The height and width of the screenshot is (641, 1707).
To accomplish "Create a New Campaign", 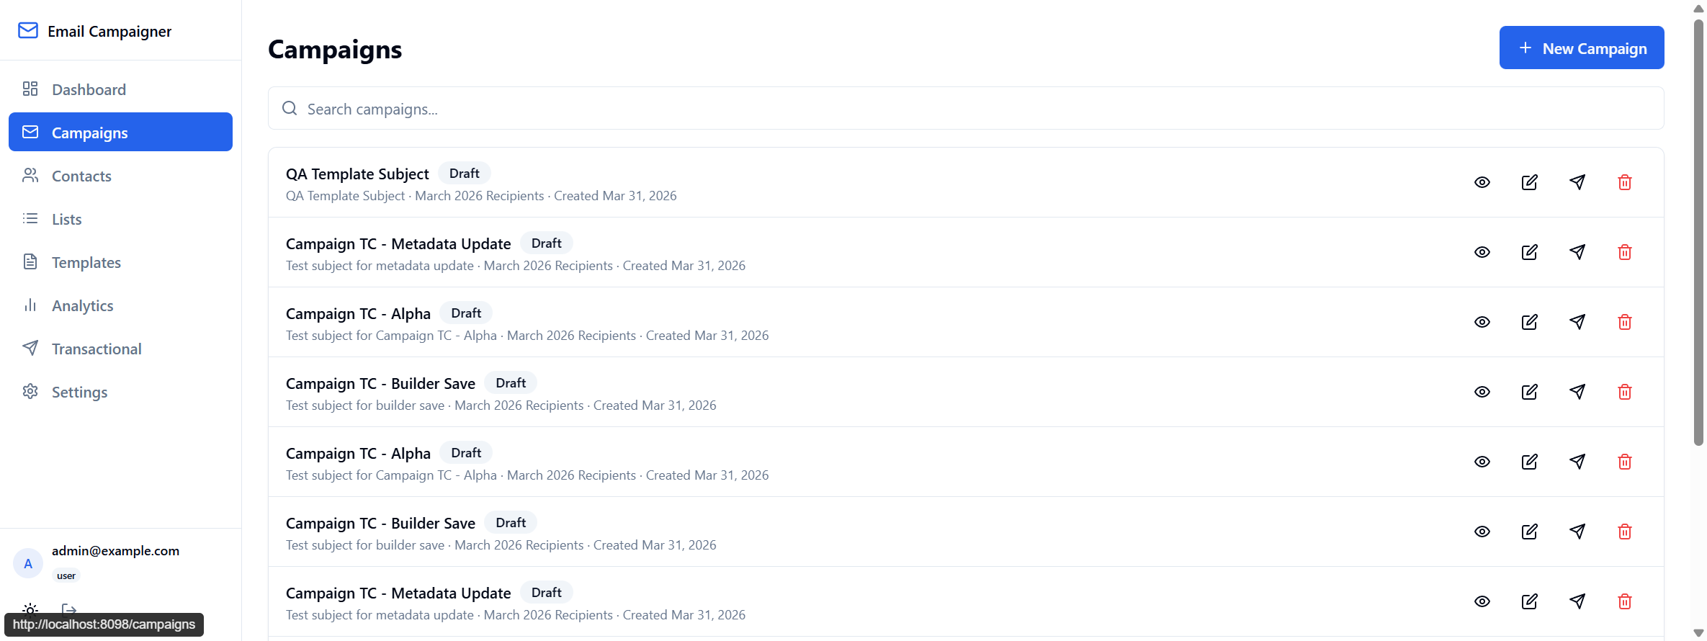I will (x=1581, y=48).
